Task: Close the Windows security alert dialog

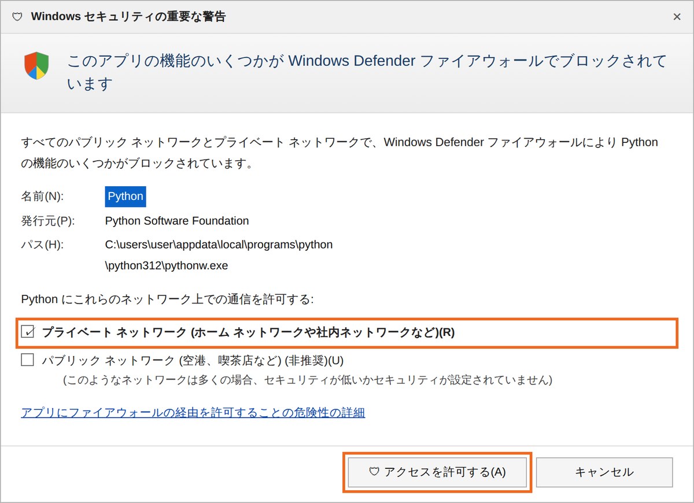Action: pyautogui.click(x=677, y=17)
